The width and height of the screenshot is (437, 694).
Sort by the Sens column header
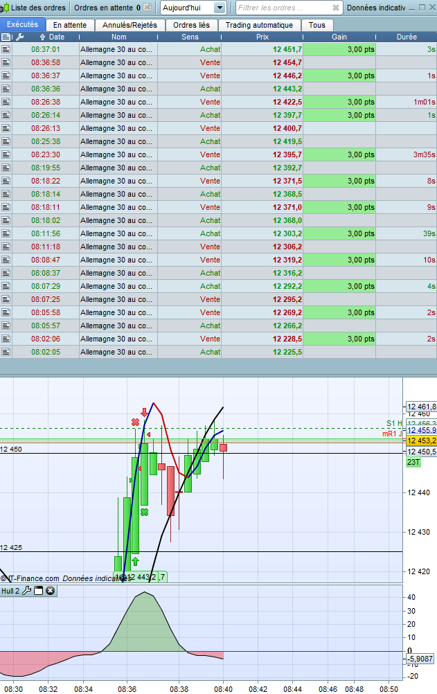click(190, 37)
